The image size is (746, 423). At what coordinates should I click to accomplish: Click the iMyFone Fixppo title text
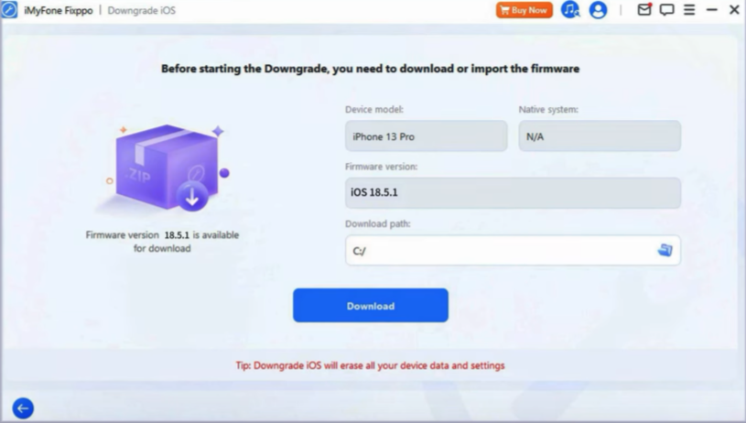(59, 10)
